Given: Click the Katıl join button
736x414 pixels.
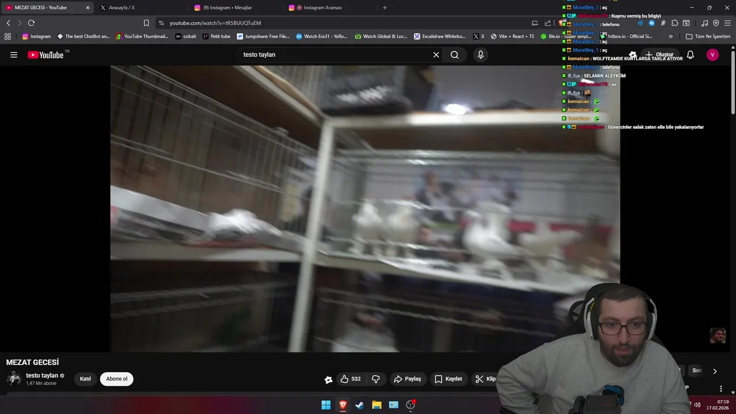Looking at the screenshot, I should pyautogui.click(x=85, y=379).
